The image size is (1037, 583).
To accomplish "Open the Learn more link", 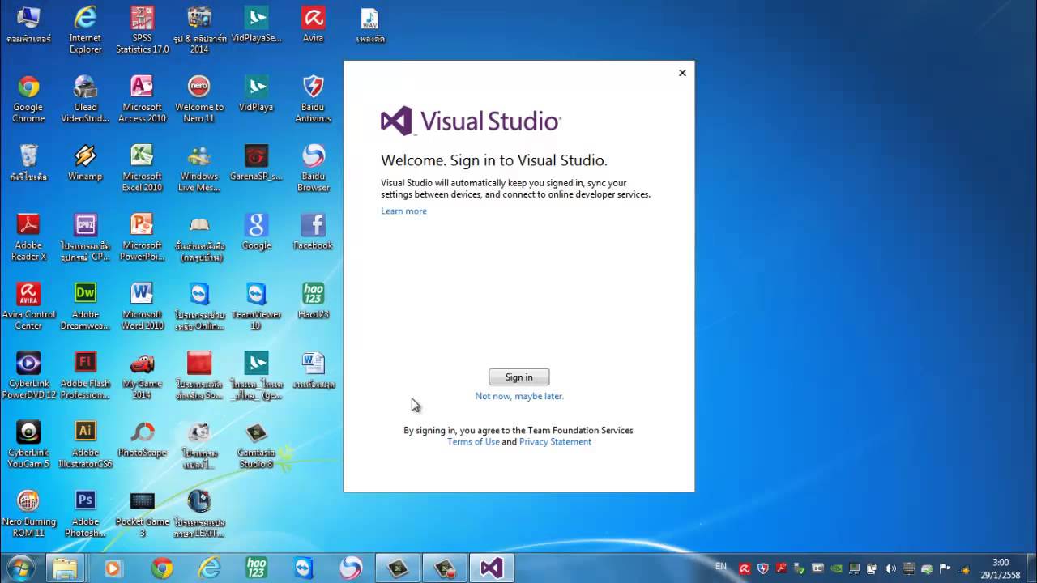I will 403,211.
